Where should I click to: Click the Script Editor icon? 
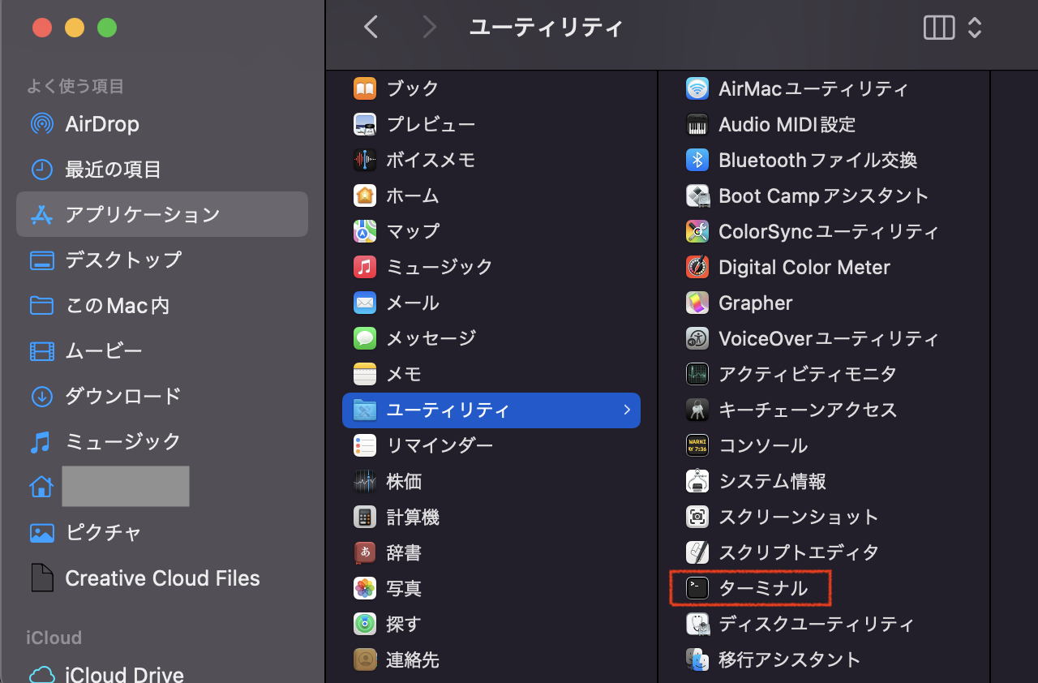click(x=697, y=552)
